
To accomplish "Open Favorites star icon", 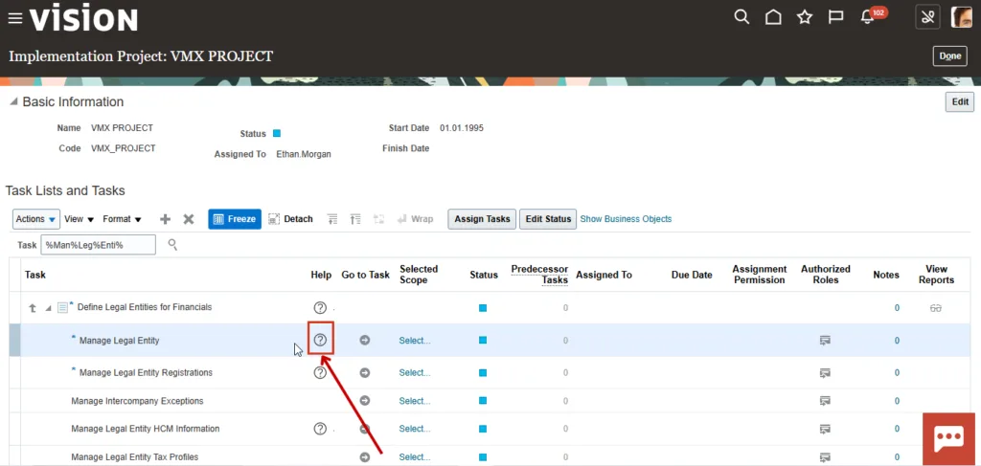I will tap(805, 17).
